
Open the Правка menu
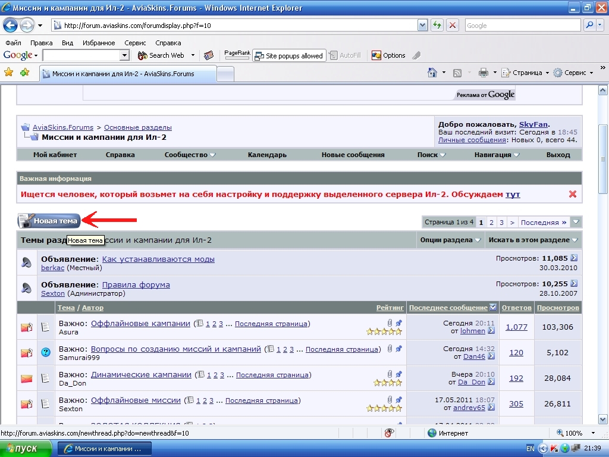pos(41,43)
